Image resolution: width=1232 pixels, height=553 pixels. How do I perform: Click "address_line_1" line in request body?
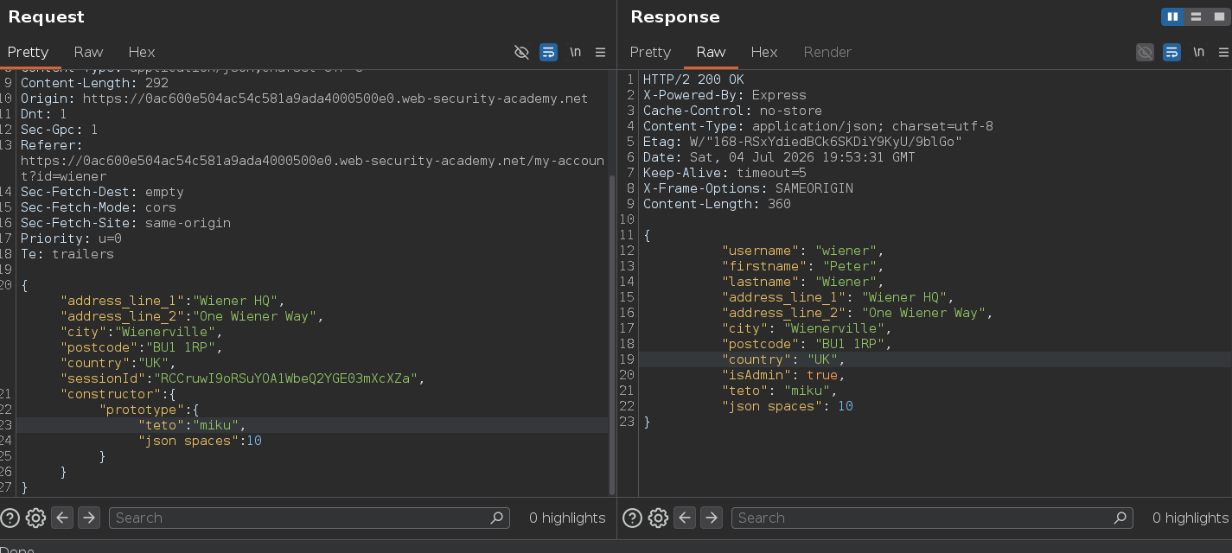pos(172,301)
